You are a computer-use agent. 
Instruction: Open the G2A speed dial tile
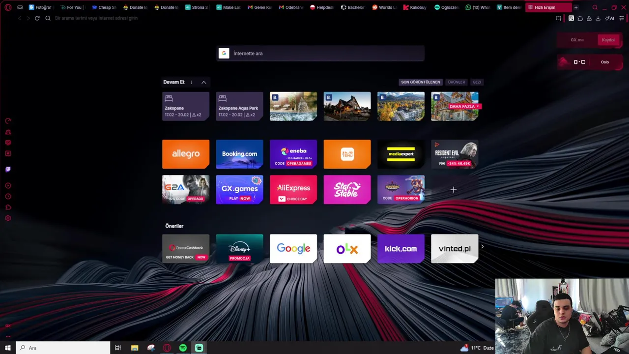coord(186,189)
